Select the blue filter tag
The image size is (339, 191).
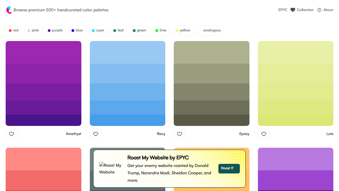(77, 30)
